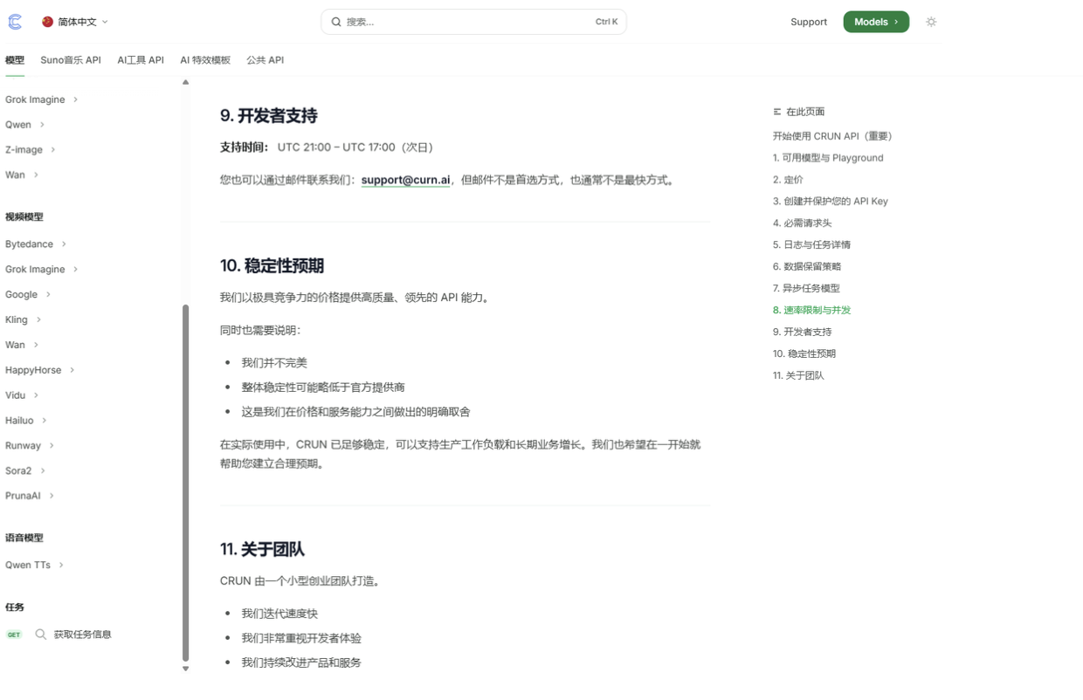This screenshot has height=700, width=1083.
Task: Expand the Wan item under 视频模型
Action: 22,345
